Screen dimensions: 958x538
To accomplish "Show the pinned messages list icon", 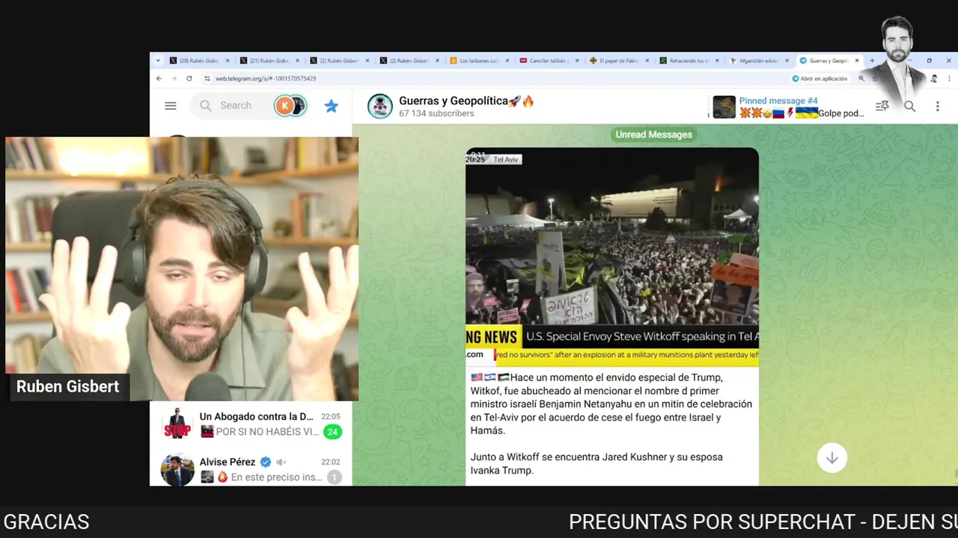I will click(x=882, y=106).
